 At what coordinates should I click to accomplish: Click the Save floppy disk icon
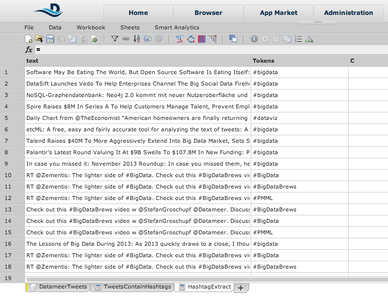tap(50, 39)
